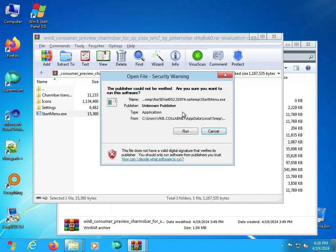Click Windows Explorer taskbar button
Image resolution: width=336 pixels, height=252 pixels.
pyautogui.click(x=73, y=245)
